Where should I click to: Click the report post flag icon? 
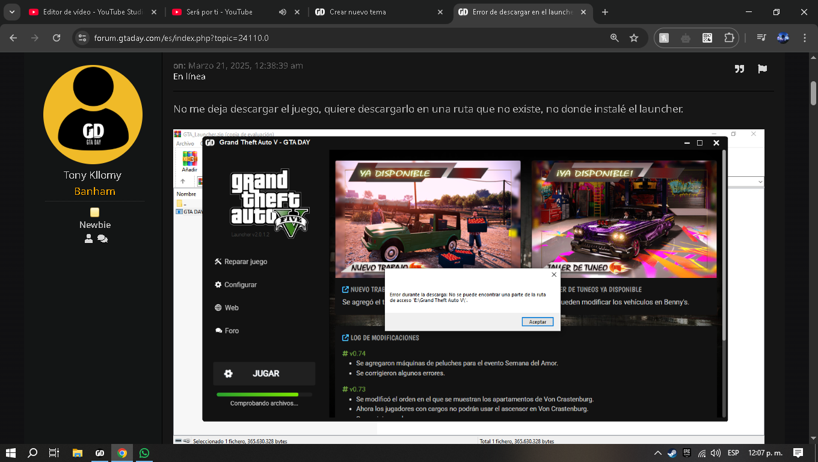tap(762, 69)
